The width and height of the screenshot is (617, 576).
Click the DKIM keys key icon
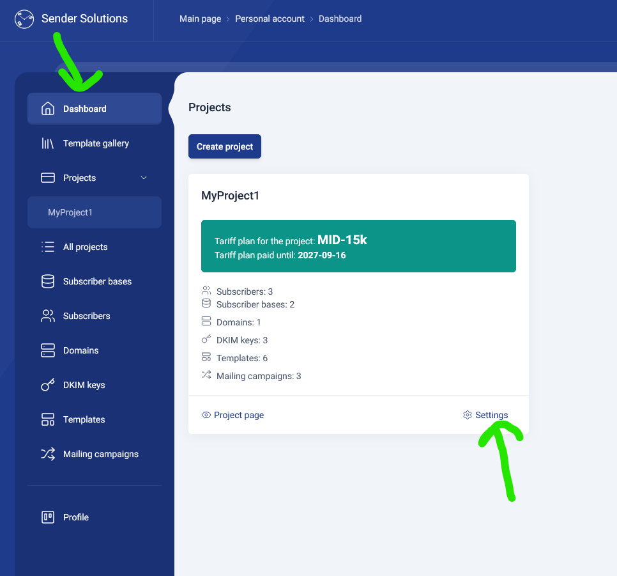pos(48,385)
